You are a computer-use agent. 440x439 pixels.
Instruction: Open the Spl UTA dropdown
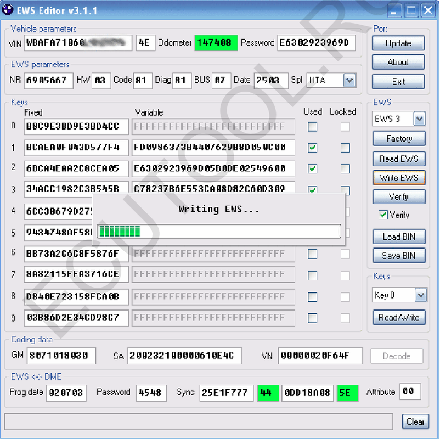pos(349,81)
